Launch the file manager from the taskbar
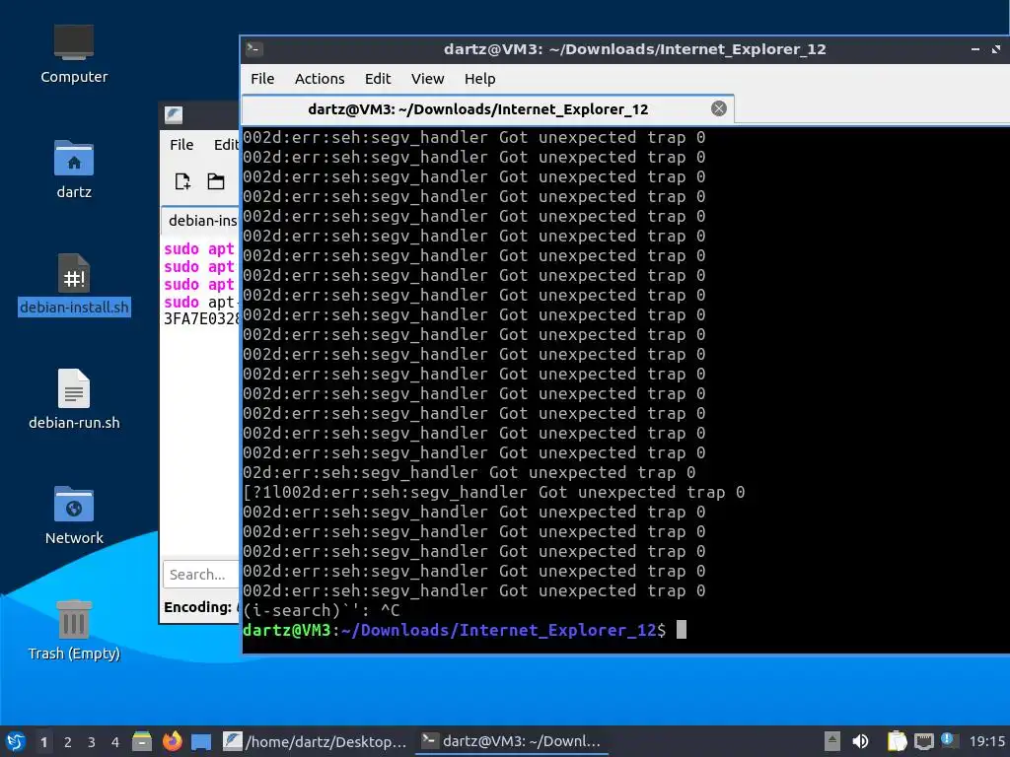 pos(142,741)
